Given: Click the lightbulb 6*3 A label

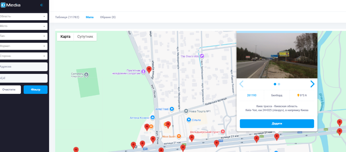Looking at the screenshot, I should coord(302,95).
